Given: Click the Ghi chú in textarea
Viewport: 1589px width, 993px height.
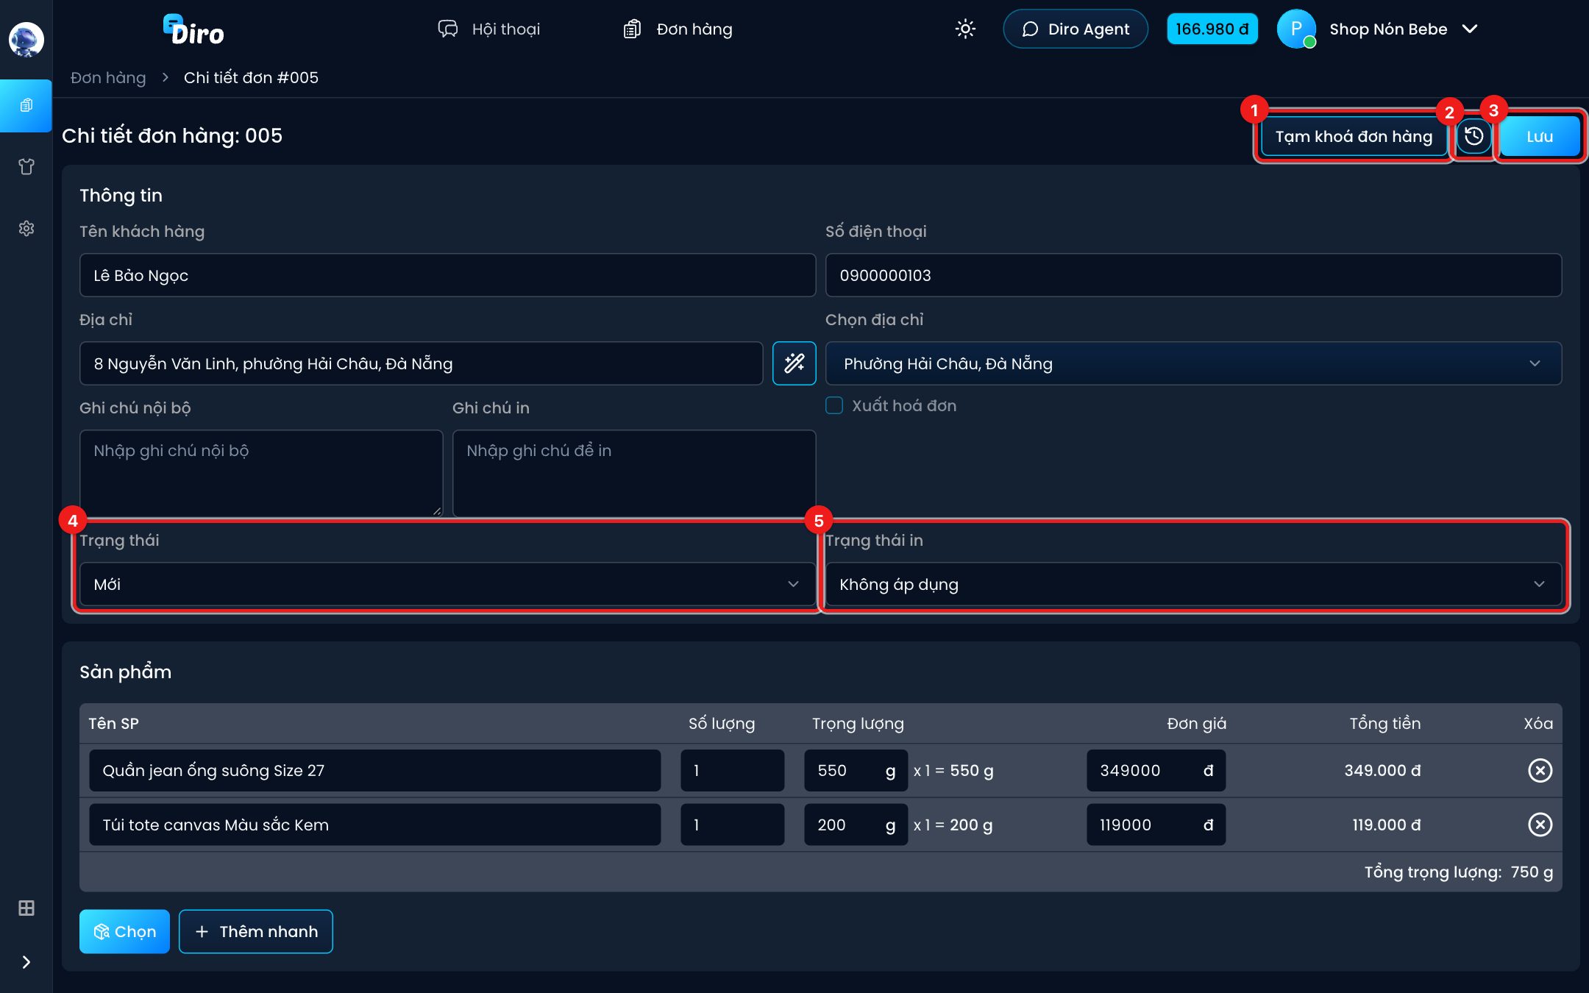Looking at the screenshot, I should (x=634, y=473).
